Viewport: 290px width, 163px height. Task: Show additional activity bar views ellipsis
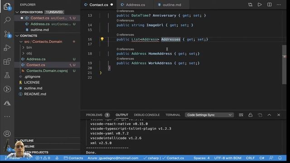pyautogui.click(x=7, y=117)
